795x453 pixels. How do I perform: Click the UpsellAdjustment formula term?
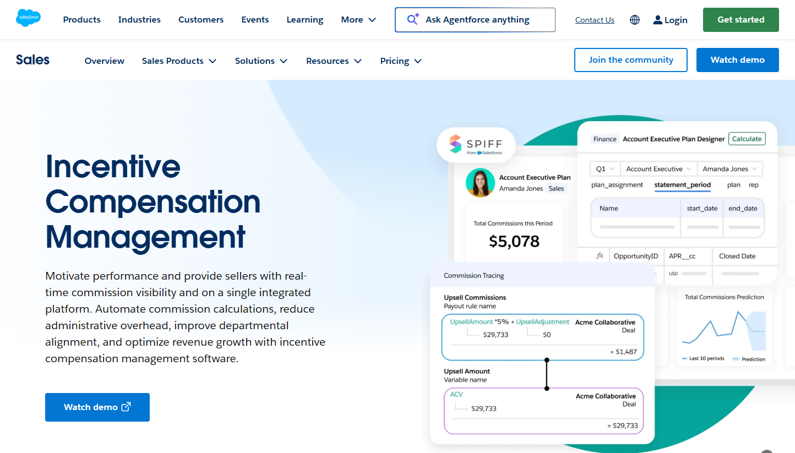[543, 322]
